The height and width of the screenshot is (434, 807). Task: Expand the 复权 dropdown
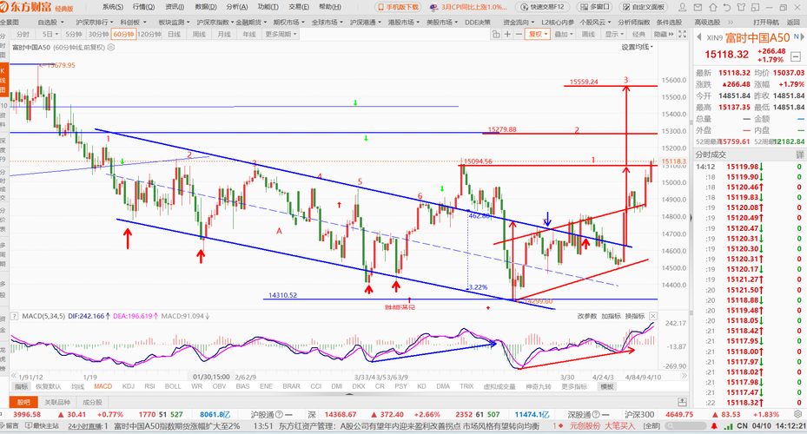pos(538,34)
